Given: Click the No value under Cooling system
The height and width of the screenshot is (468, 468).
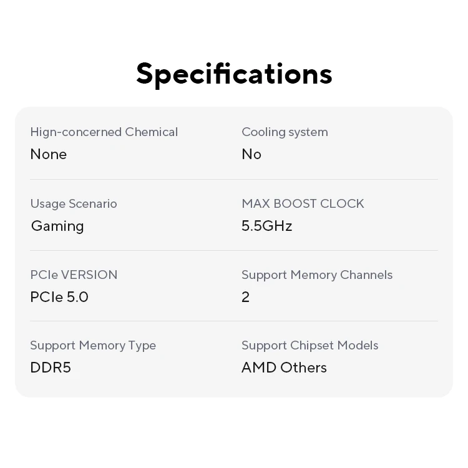Looking at the screenshot, I should pyautogui.click(x=251, y=154).
